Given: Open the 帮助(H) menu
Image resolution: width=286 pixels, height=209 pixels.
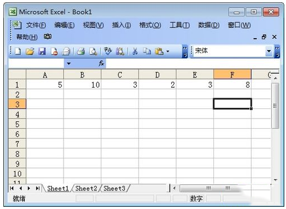Looking at the screenshot, I should [27, 37].
